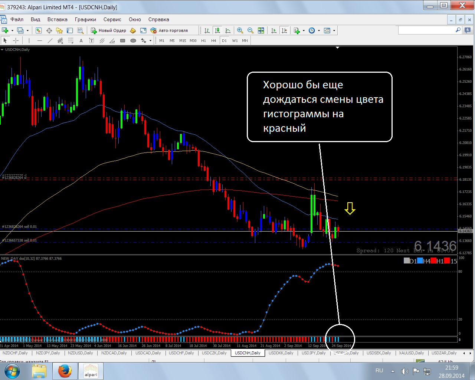
Task: Click the search magnifier button
Action: point(458,30)
